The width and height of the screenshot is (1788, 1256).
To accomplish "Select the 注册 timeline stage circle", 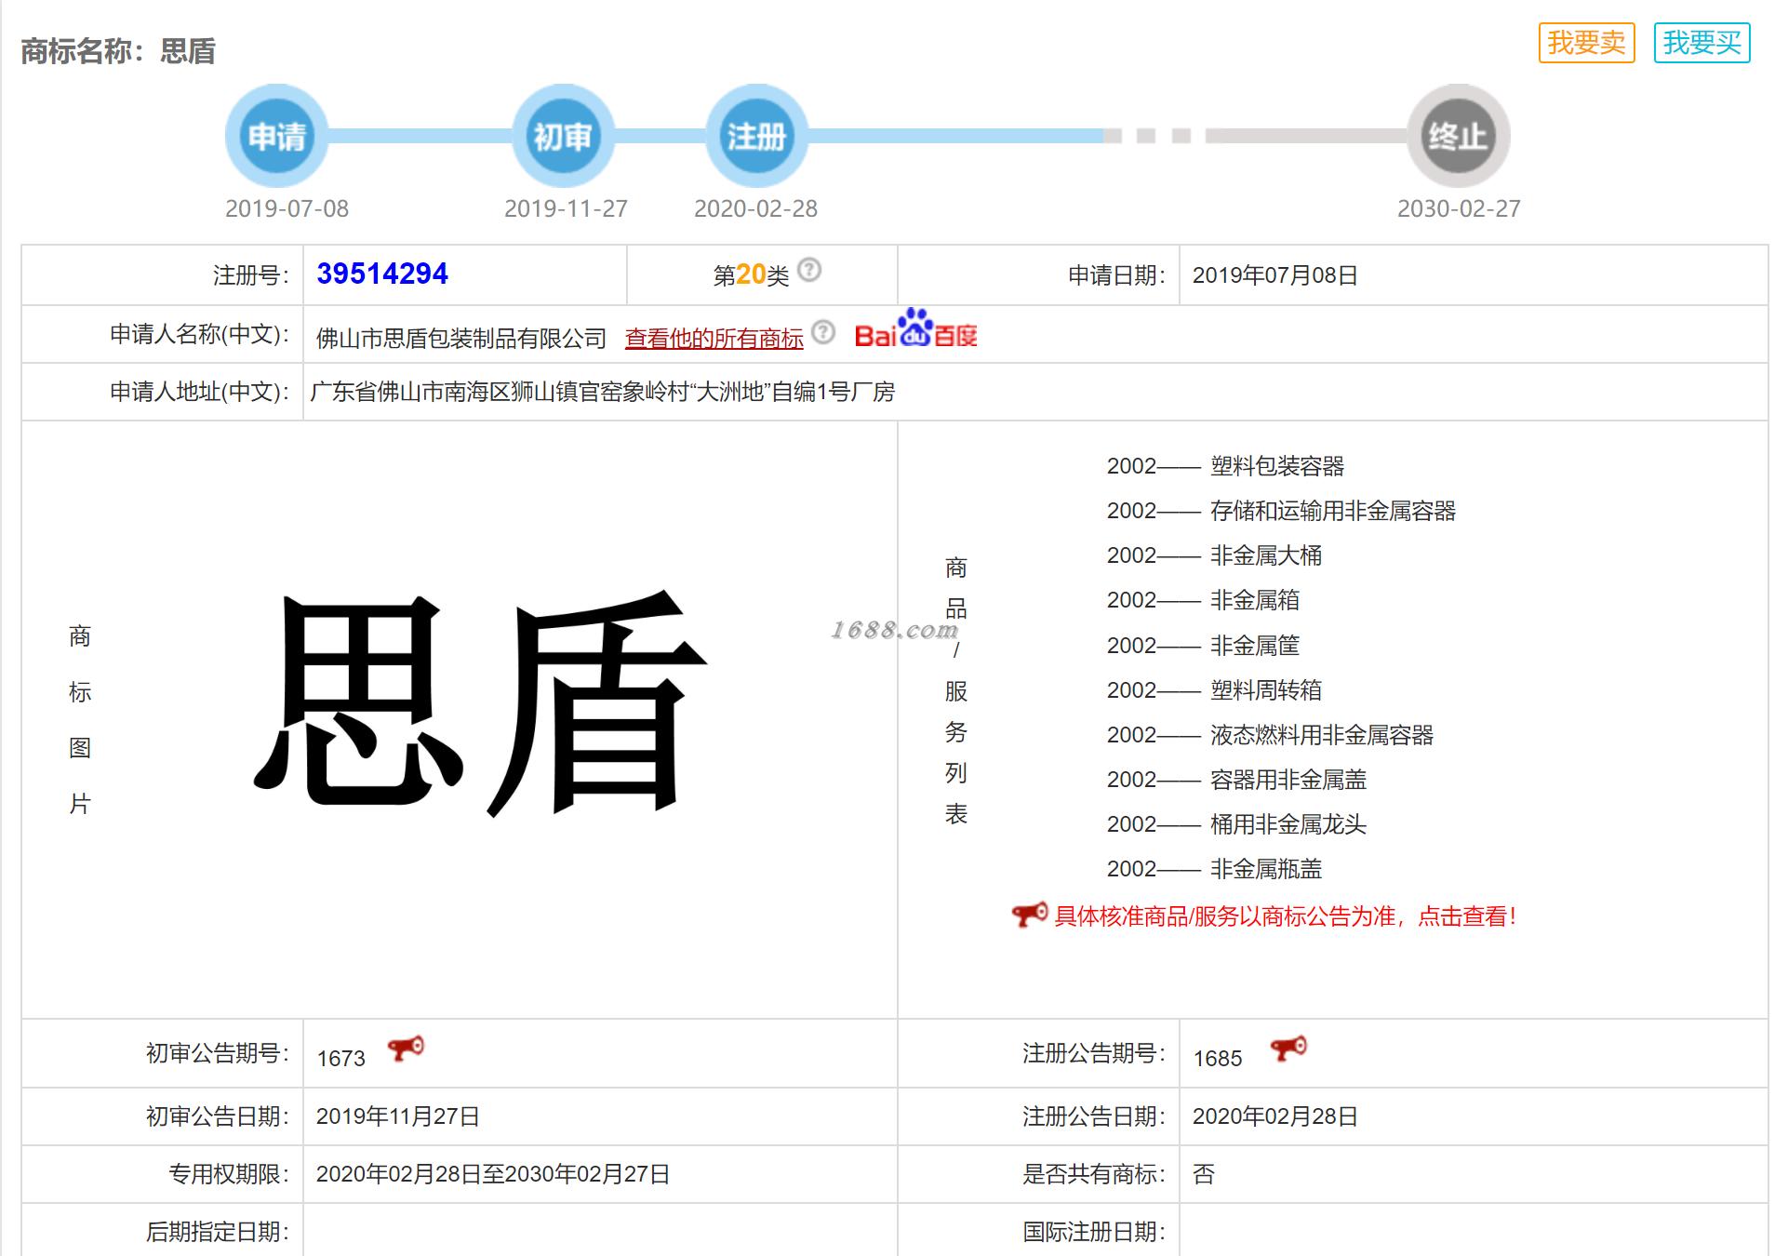I will coord(756,137).
